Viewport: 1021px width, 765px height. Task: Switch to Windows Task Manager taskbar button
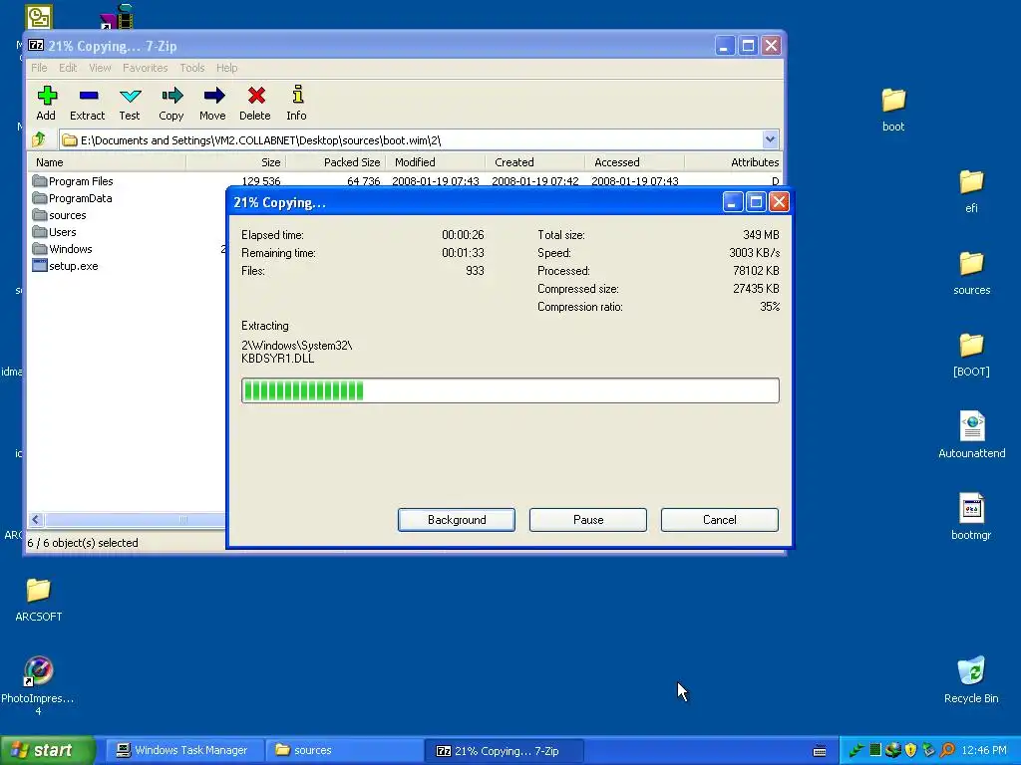click(x=183, y=750)
